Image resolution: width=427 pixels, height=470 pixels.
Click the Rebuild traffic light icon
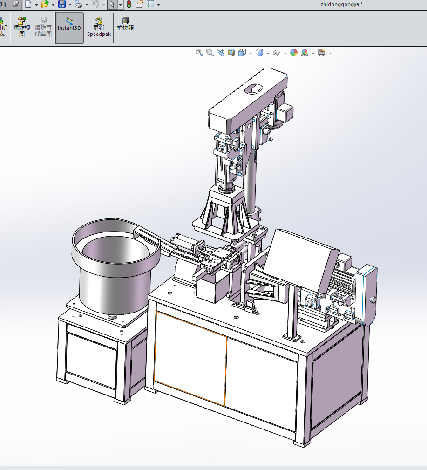pos(129,4)
